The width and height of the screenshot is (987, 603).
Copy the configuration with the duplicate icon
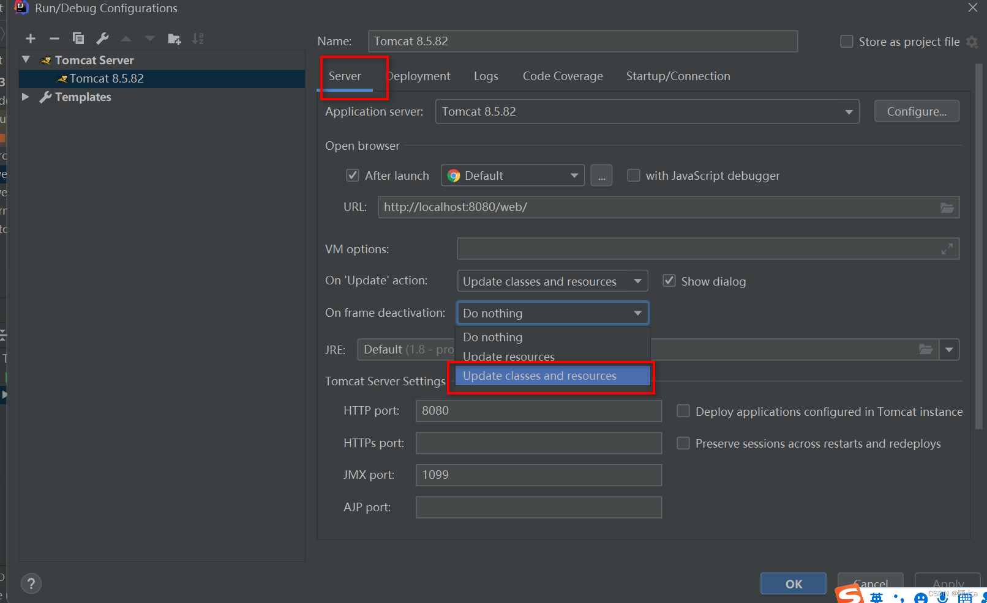(78, 39)
